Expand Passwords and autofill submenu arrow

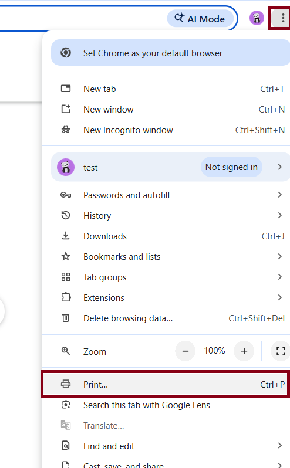(280, 195)
